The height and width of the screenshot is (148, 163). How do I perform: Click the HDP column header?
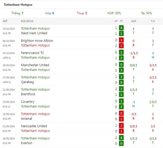click(x=134, y=21)
